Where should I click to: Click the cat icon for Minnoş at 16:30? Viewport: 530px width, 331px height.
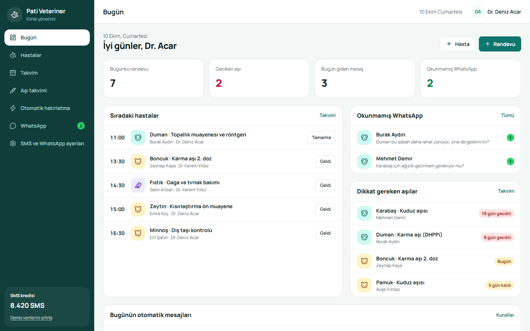point(138,233)
